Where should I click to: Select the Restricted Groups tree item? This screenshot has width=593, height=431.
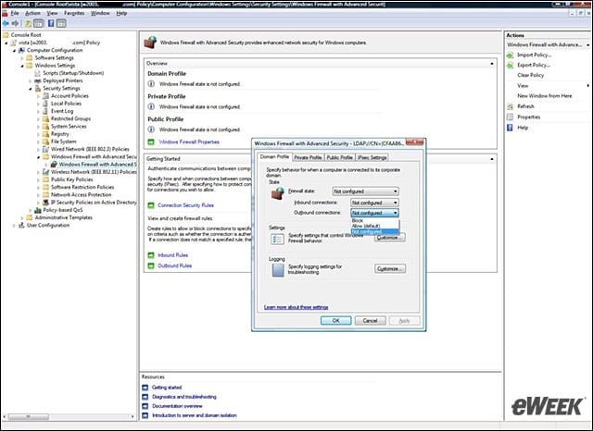[x=70, y=118]
